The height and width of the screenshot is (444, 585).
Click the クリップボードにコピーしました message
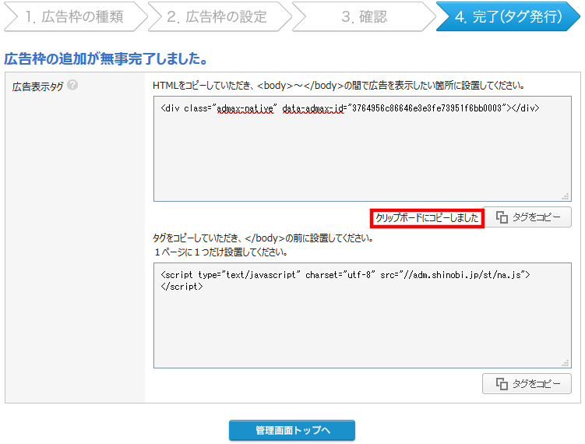427,218
